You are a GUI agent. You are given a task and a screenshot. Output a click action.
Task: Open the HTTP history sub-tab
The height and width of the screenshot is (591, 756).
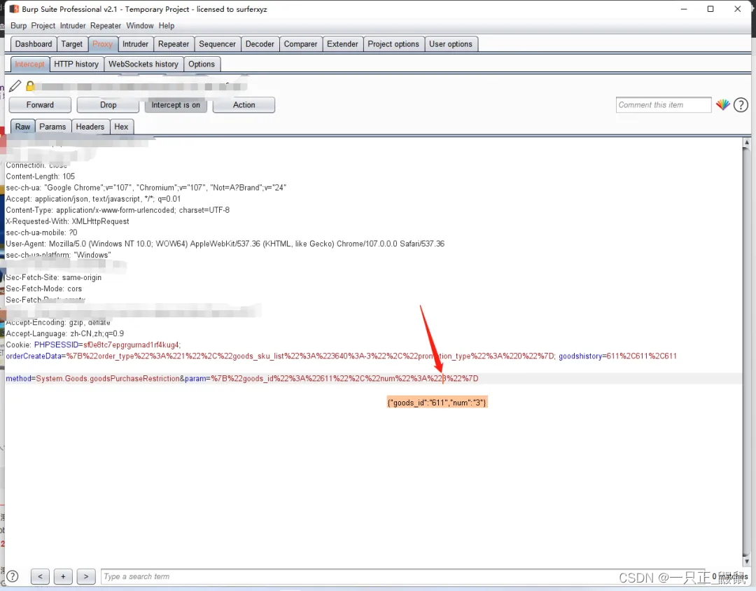point(76,64)
